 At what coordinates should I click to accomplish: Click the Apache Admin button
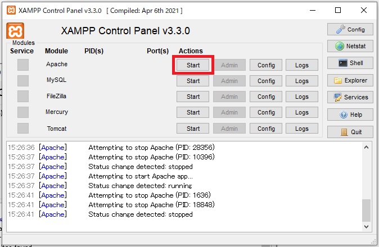(x=229, y=65)
